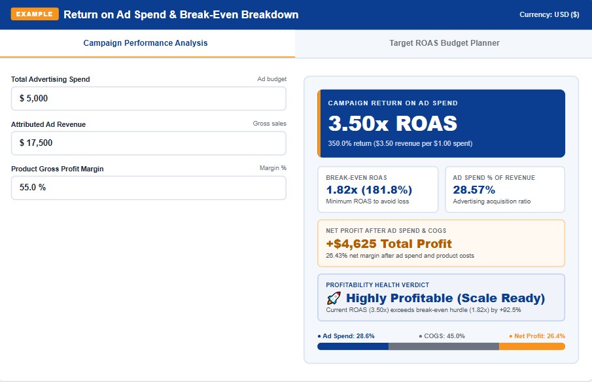Click the Ad budget hint text
Screen dimensions: 592x382
(x=272, y=79)
